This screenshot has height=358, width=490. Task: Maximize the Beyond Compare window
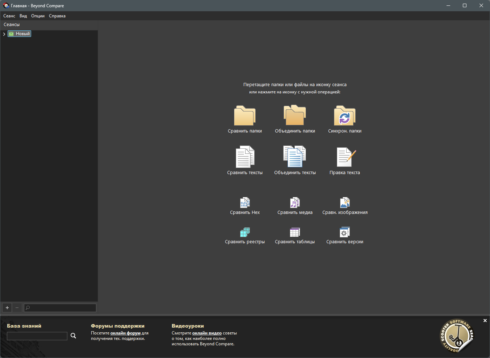tap(465, 5)
